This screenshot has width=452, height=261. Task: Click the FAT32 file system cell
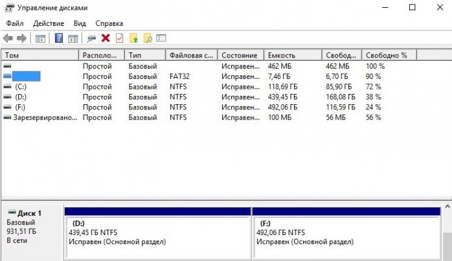pos(179,76)
